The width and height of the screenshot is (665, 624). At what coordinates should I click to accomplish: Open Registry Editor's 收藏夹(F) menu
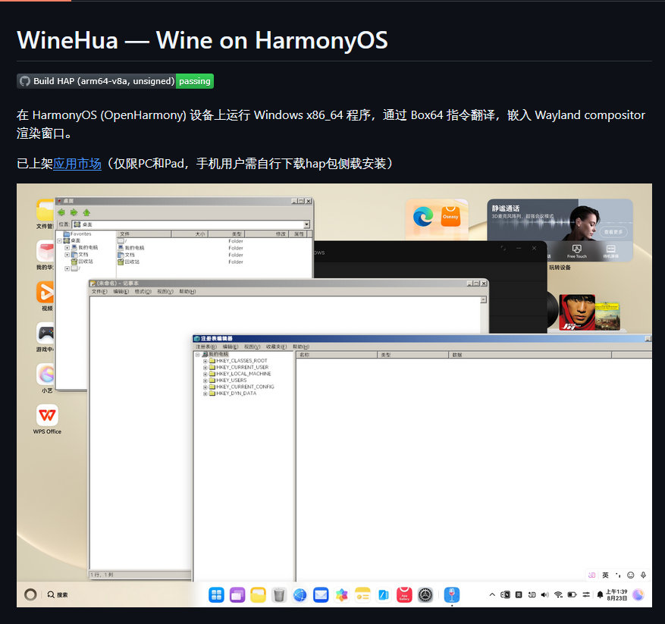click(x=277, y=346)
